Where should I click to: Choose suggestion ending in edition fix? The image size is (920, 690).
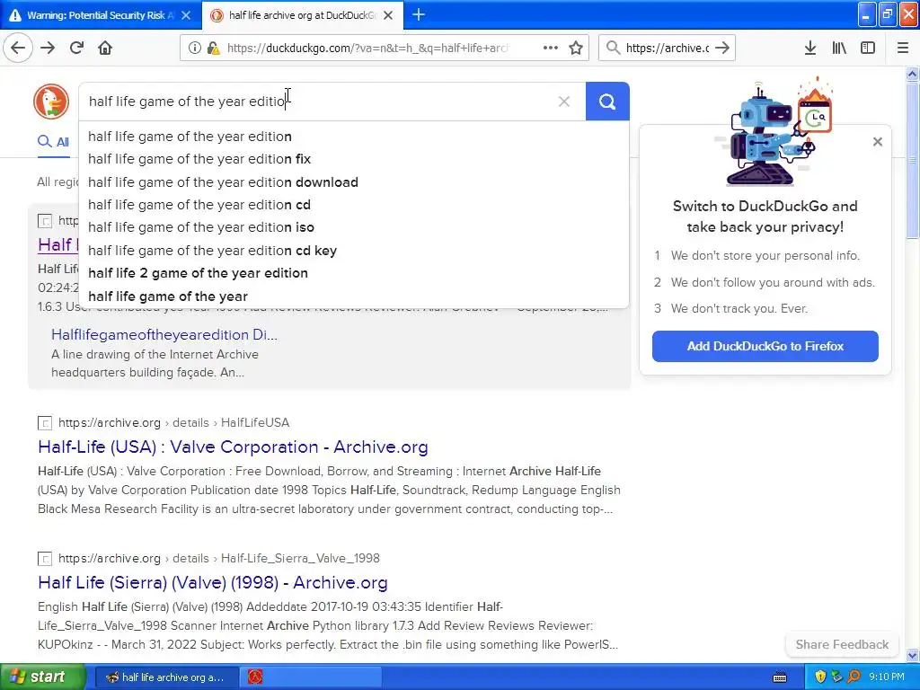199,159
